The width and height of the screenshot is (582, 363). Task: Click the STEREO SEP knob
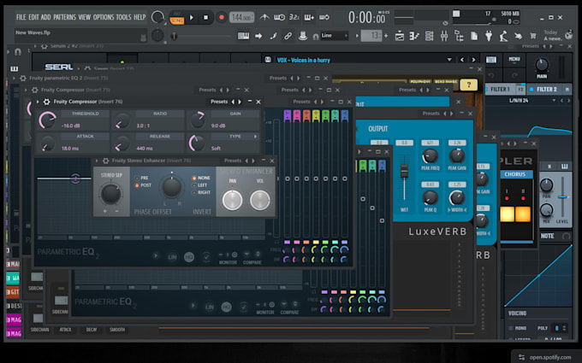[110, 193]
